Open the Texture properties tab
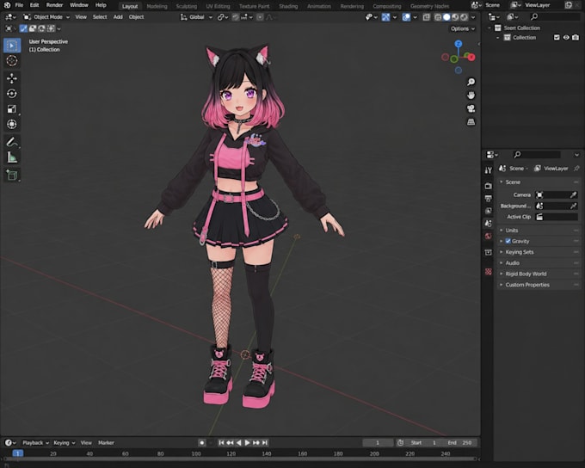This screenshot has height=468, width=585. tap(489, 272)
